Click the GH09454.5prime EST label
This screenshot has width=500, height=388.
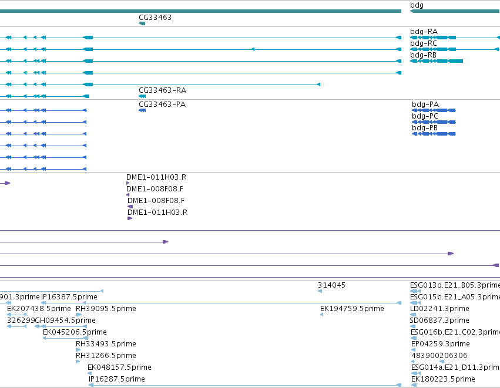pyautogui.click(x=65, y=320)
